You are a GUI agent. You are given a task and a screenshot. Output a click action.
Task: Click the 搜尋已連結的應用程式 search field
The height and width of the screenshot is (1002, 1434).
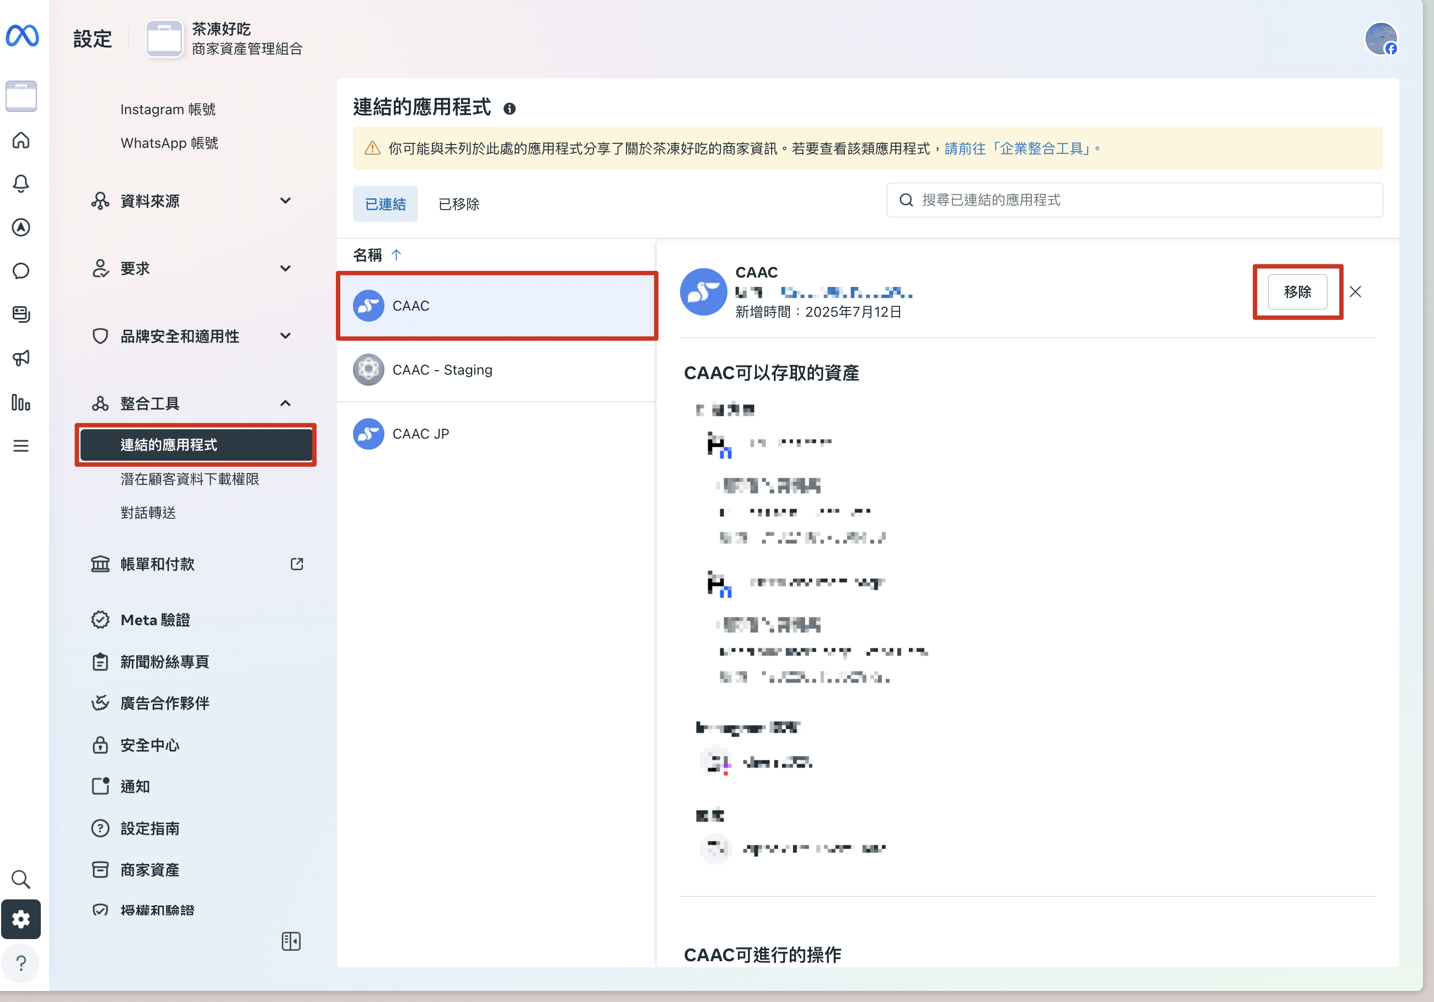click(x=1134, y=200)
